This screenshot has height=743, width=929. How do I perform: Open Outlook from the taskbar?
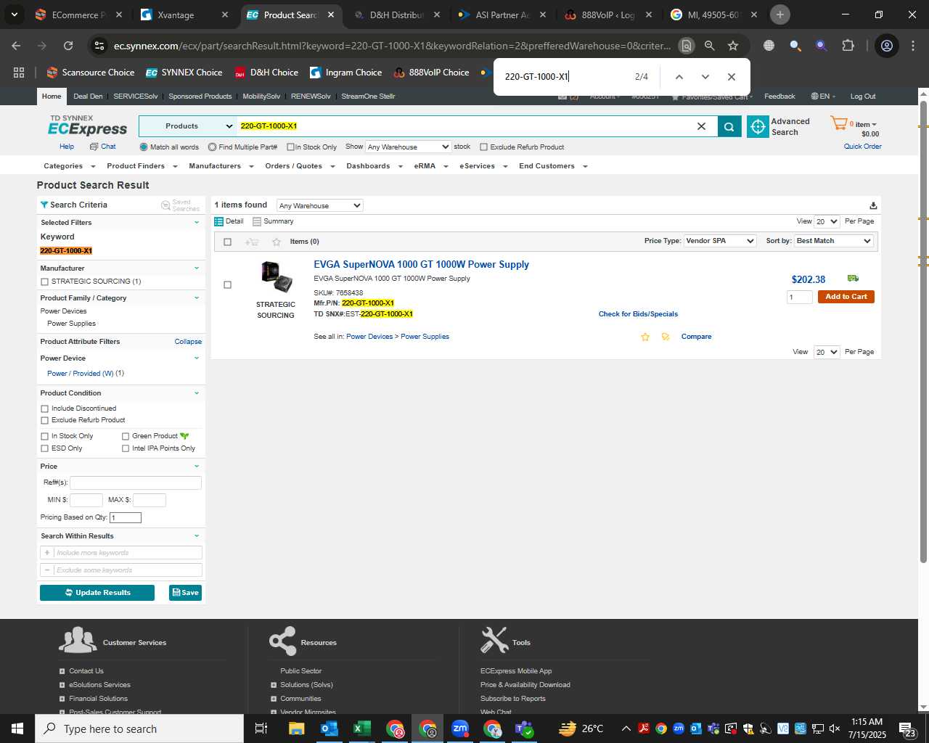(x=330, y=728)
